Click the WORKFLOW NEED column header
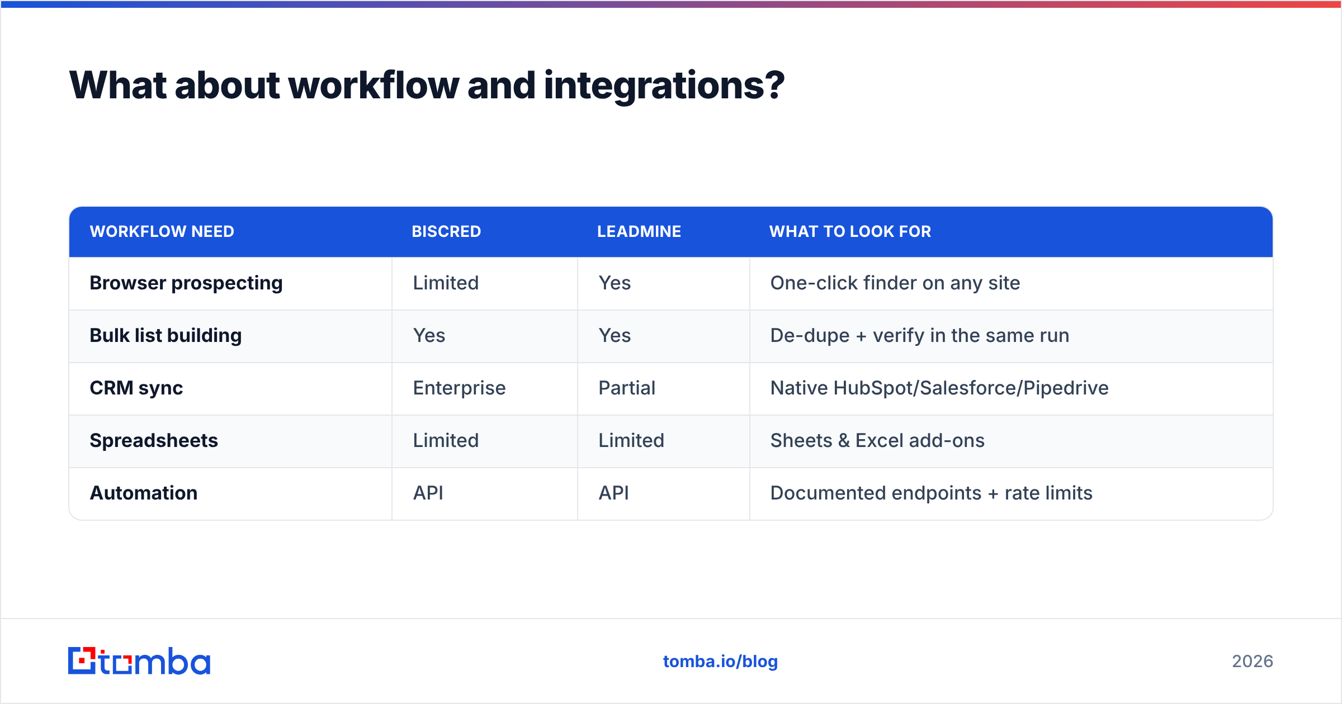Viewport: 1342px width, 704px height. point(162,231)
